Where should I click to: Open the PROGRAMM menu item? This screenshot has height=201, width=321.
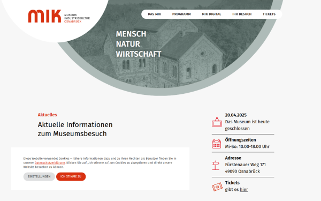[x=181, y=14]
